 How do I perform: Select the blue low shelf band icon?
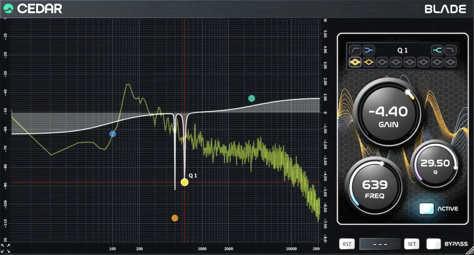pos(369,50)
